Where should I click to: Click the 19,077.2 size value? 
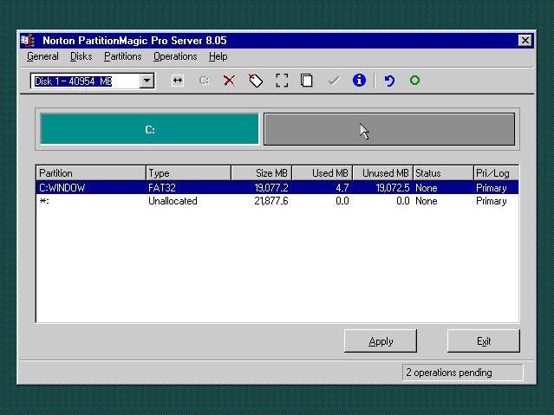(x=271, y=187)
